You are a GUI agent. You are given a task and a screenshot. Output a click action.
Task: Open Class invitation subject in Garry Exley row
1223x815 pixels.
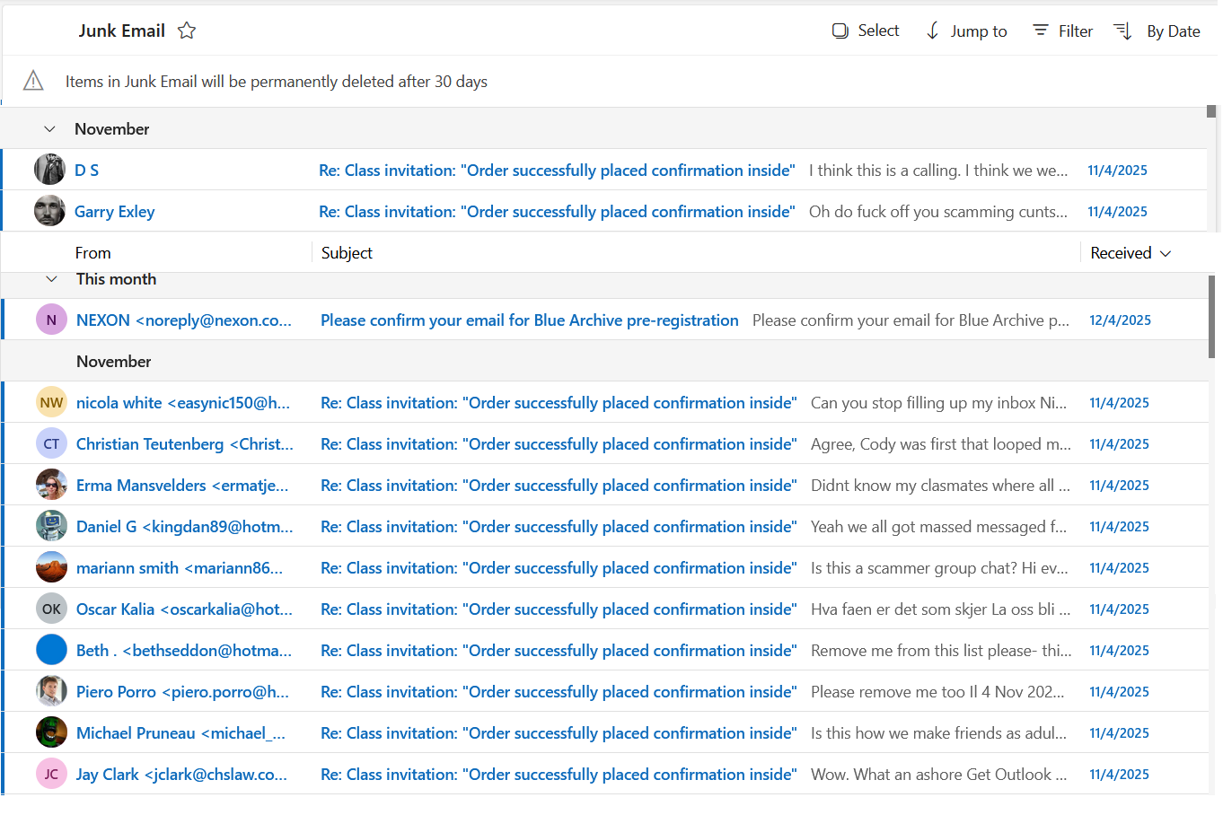point(557,212)
